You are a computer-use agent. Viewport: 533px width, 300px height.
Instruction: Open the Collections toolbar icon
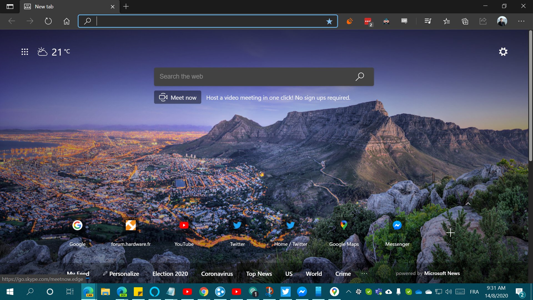[465, 21]
